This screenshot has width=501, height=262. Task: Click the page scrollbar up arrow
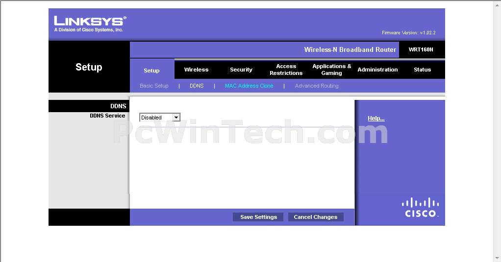coord(497,4)
